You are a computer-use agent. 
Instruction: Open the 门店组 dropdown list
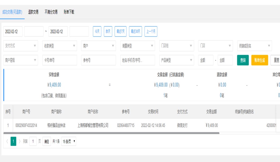click(x=176, y=46)
